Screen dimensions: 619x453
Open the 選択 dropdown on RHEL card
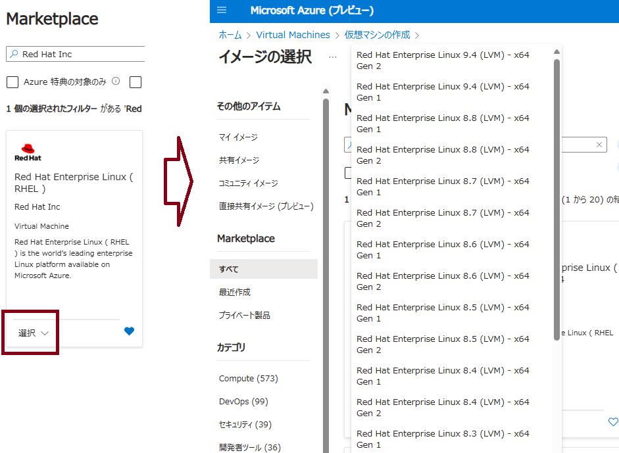coord(33,333)
